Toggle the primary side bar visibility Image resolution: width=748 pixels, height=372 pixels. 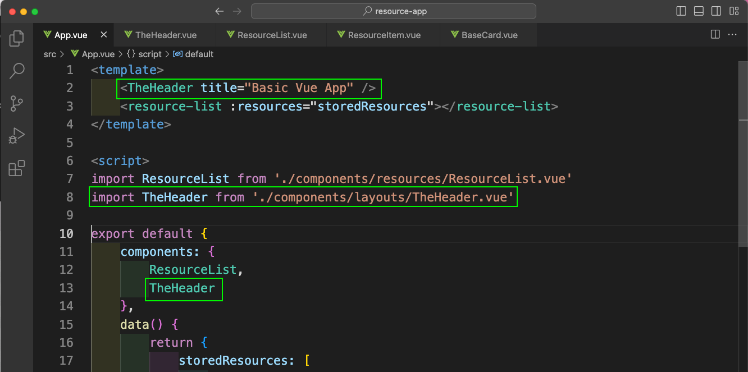[x=681, y=11]
